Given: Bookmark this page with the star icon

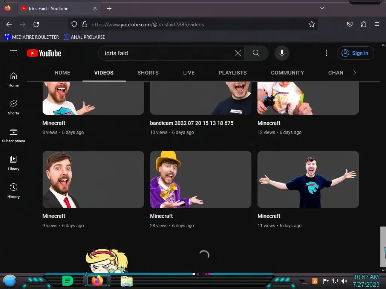Looking at the screenshot, I should pos(312,24).
